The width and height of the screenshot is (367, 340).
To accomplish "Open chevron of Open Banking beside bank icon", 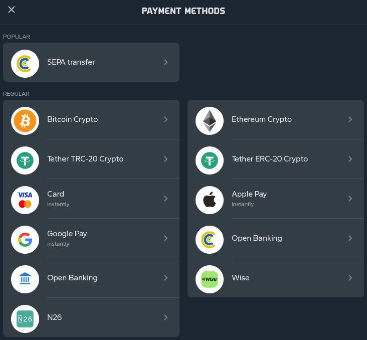I will pos(166,278).
